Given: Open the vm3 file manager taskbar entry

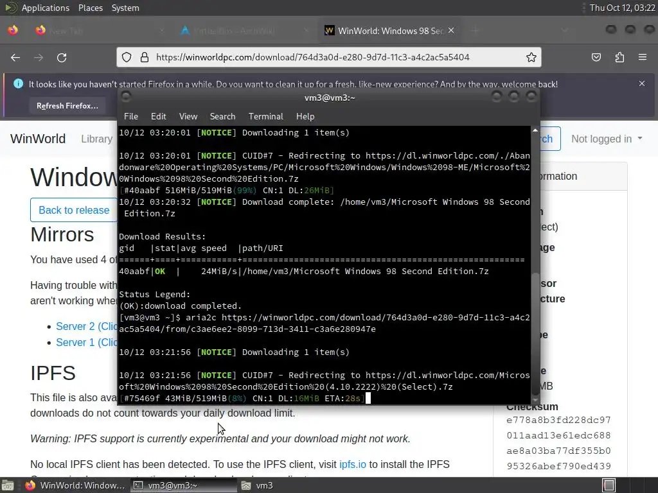Looking at the screenshot, I should [x=257, y=485].
